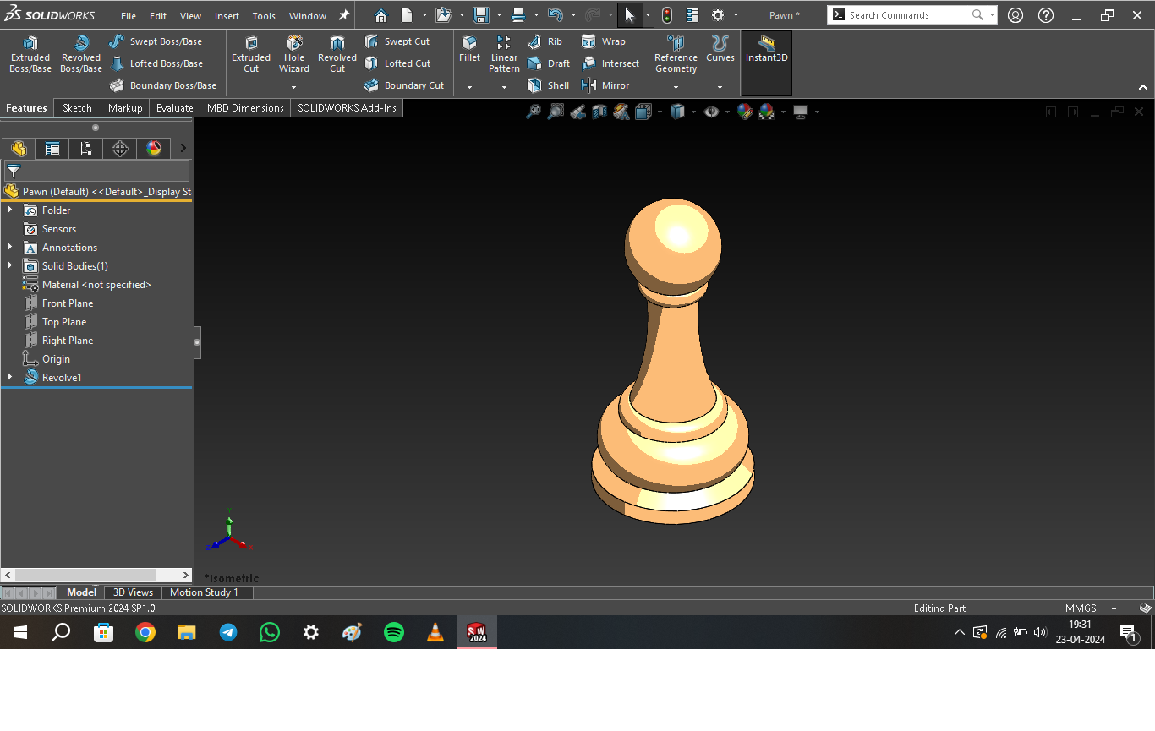Click the Mirror feature tool
The height and width of the screenshot is (731, 1155).
[605, 85]
